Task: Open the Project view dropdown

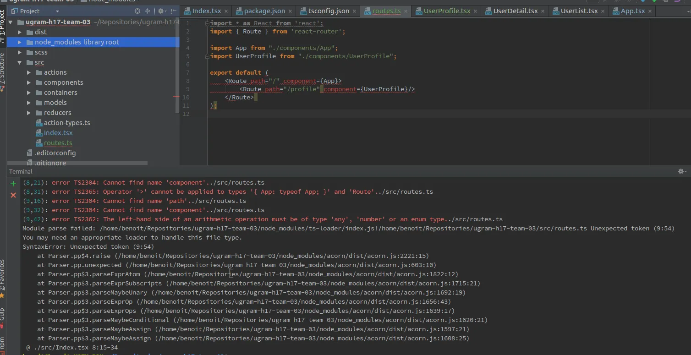Action: pos(57,11)
